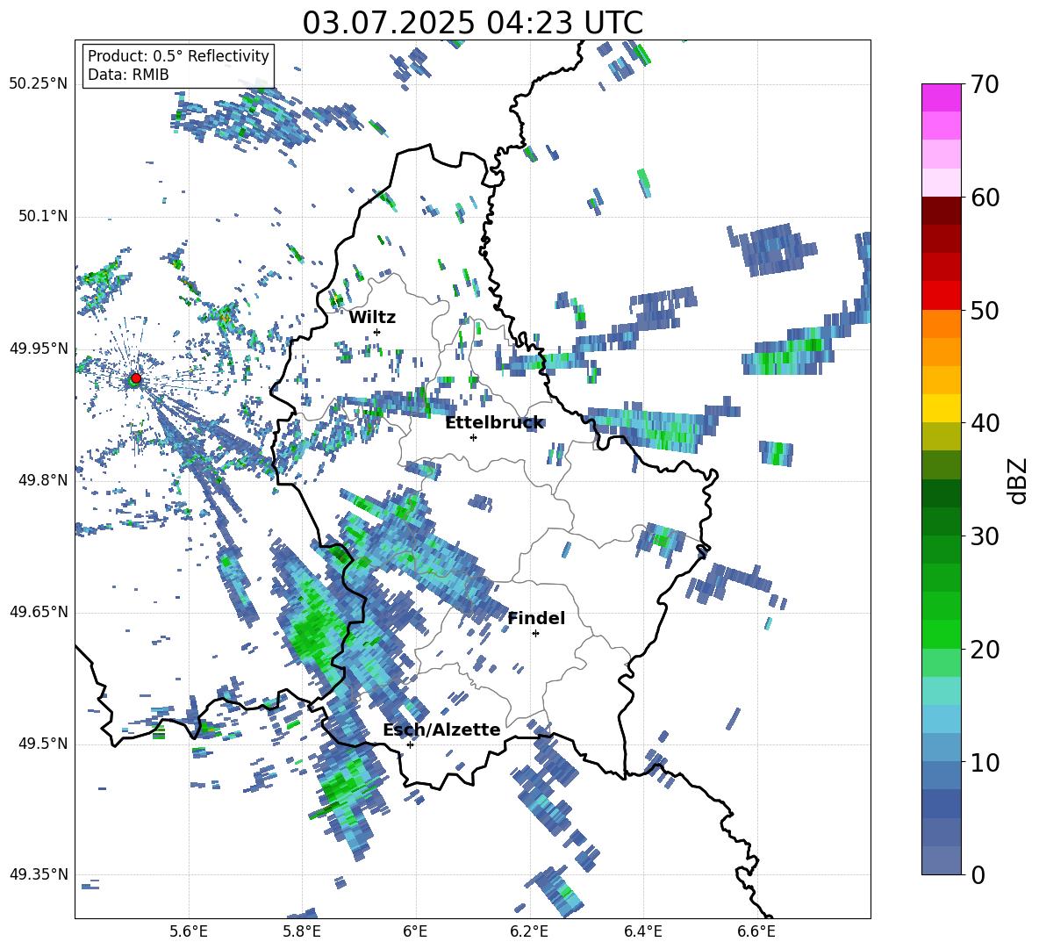The width and height of the screenshot is (1039, 949).
Task: Click the 10 tick on the colorbar
Action: 985,762
